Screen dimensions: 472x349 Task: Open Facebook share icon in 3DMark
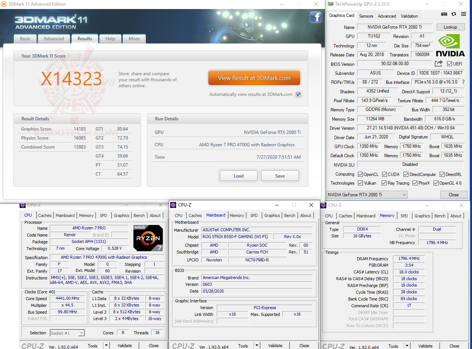click(315, 17)
